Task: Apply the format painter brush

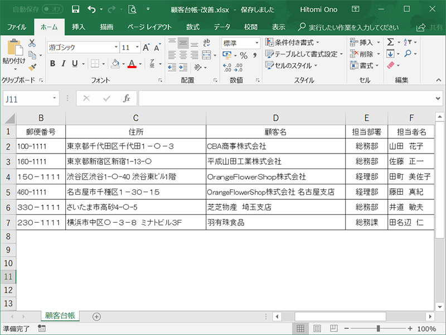Action: coord(32,67)
